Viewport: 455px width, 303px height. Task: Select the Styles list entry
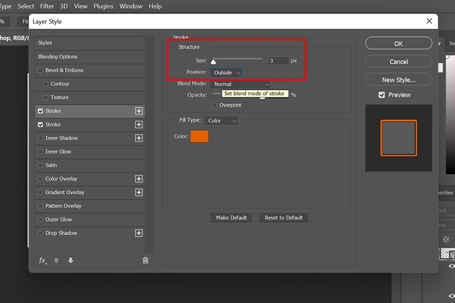point(90,43)
